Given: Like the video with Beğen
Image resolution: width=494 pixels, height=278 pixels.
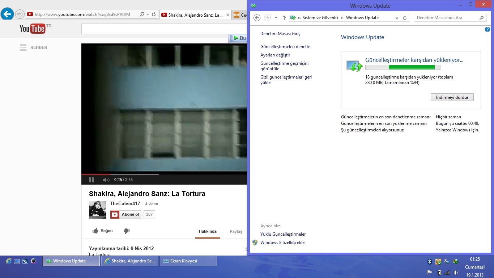Looking at the screenshot, I should click(x=103, y=231).
